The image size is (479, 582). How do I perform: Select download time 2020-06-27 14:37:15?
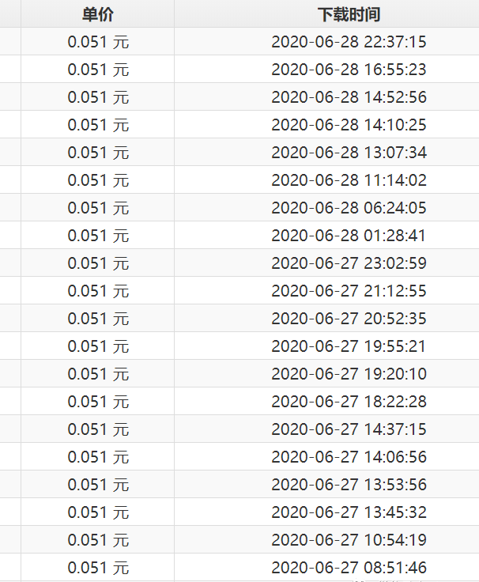click(349, 429)
